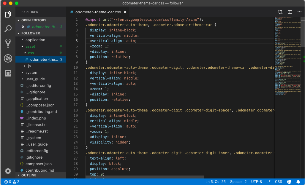This screenshot has height=185, width=305.
Task: Expand the system folder
Action: click(x=41, y=72)
